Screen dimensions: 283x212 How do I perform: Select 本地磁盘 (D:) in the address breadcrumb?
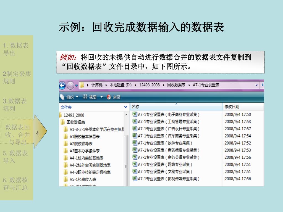(120, 85)
